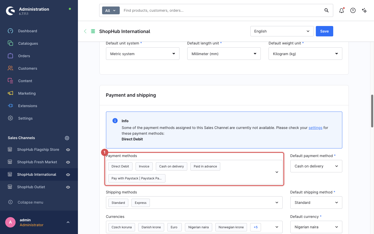Click the Collapse menu arrow icon
The height and width of the screenshot is (234, 374).
pyautogui.click(x=10, y=202)
